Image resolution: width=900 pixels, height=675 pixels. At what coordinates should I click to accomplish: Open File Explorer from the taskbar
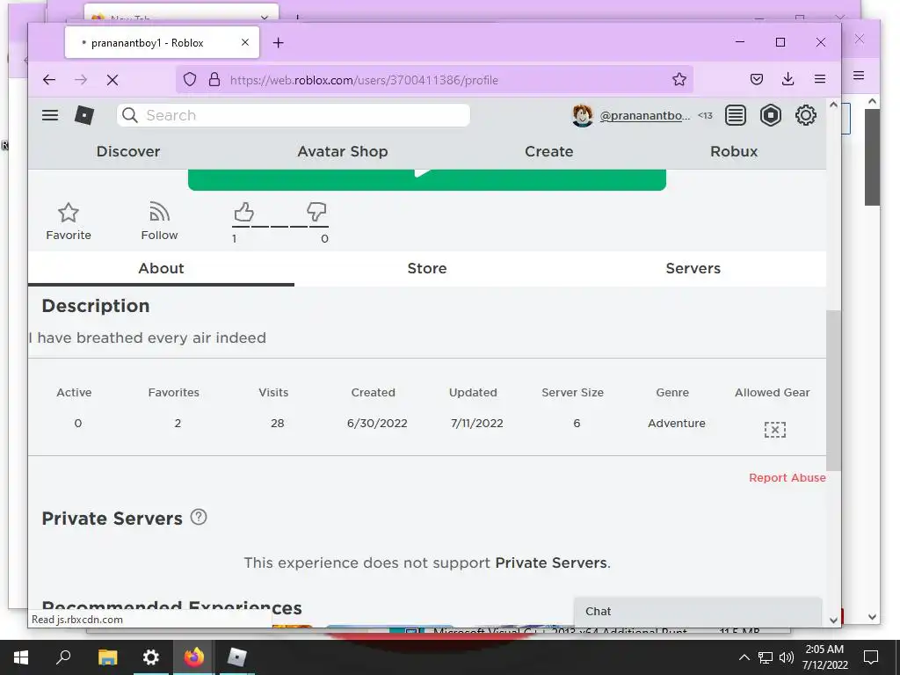point(107,657)
